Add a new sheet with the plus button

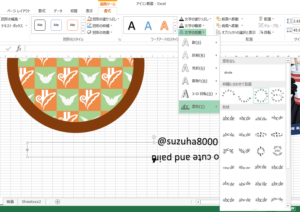(x=57, y=202)
